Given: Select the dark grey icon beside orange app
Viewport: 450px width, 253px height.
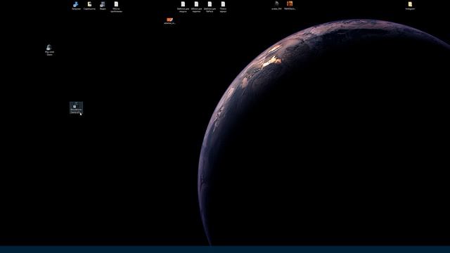Looking at the screenshot, I should pos(276,6).
